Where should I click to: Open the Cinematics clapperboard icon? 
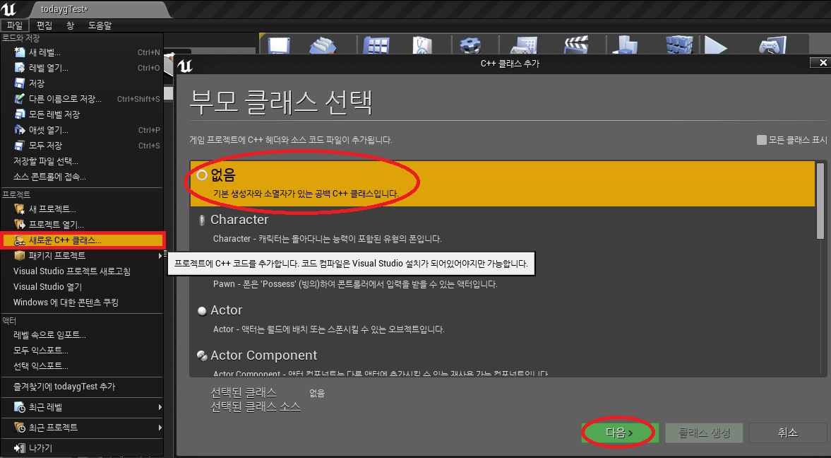click(575, 45)
